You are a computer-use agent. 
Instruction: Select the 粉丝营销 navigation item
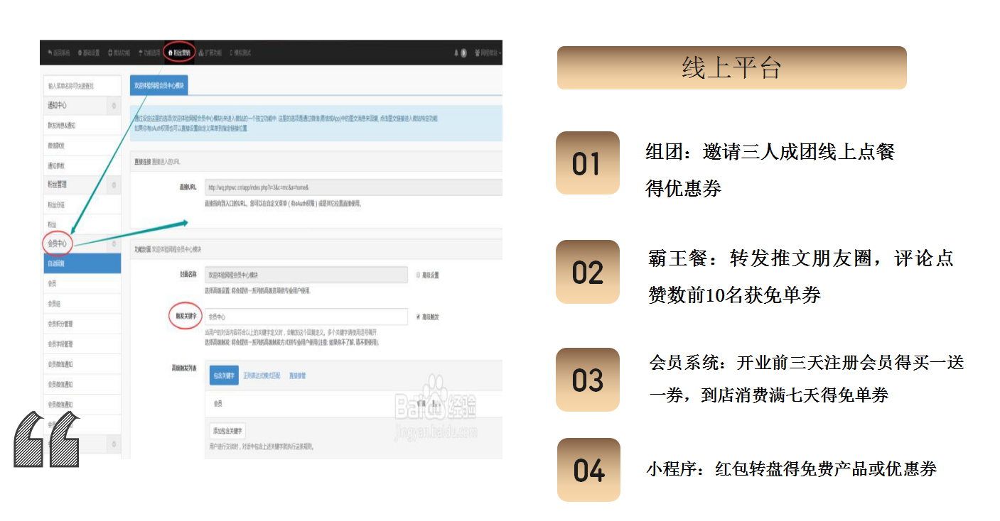[x=178, y=53]
